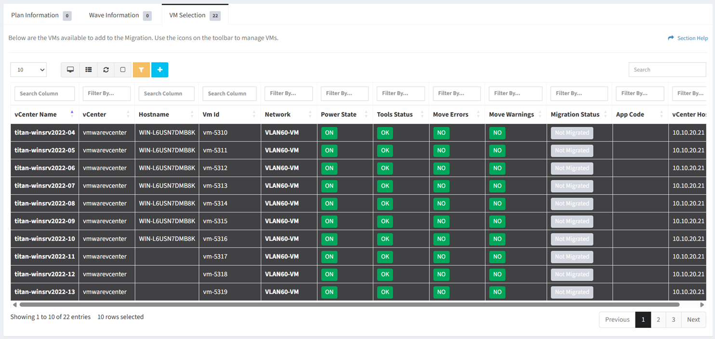Image resolution: width=715 pixels, height=339 pixels.
Task: Switch to Plan Information tab
Action: [41, 15]
